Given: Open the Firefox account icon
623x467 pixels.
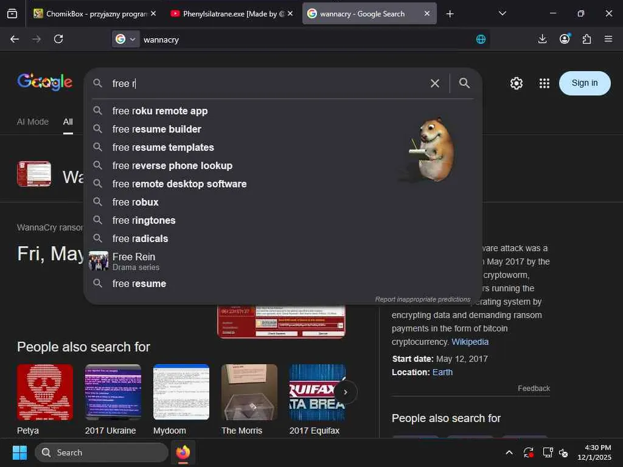Looking at the screenshot, I should coord(565,38).
